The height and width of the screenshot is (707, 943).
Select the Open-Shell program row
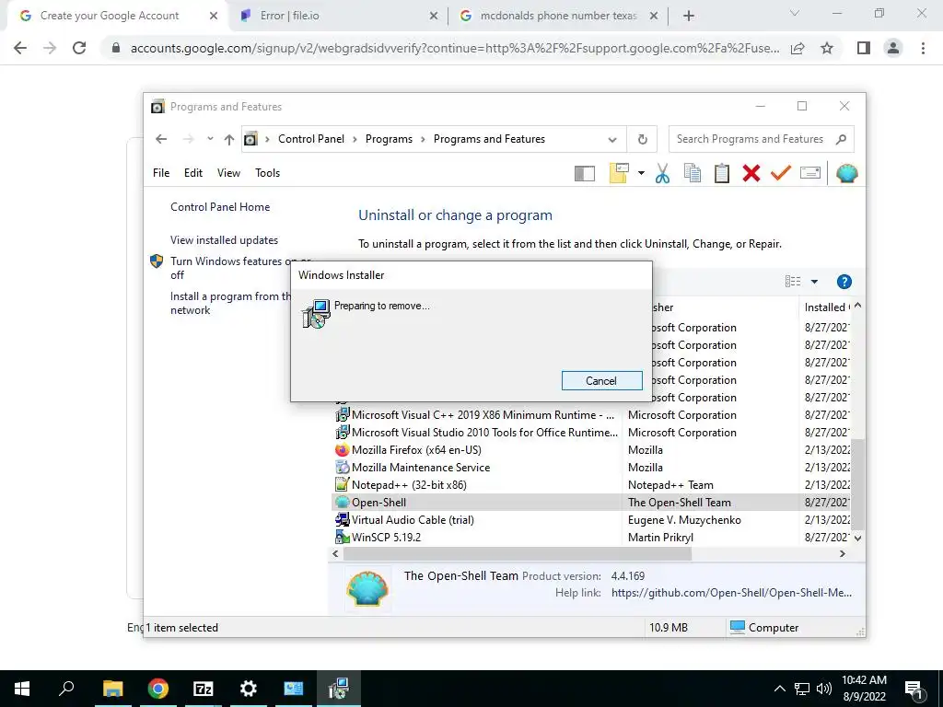[x=591, y=502]
